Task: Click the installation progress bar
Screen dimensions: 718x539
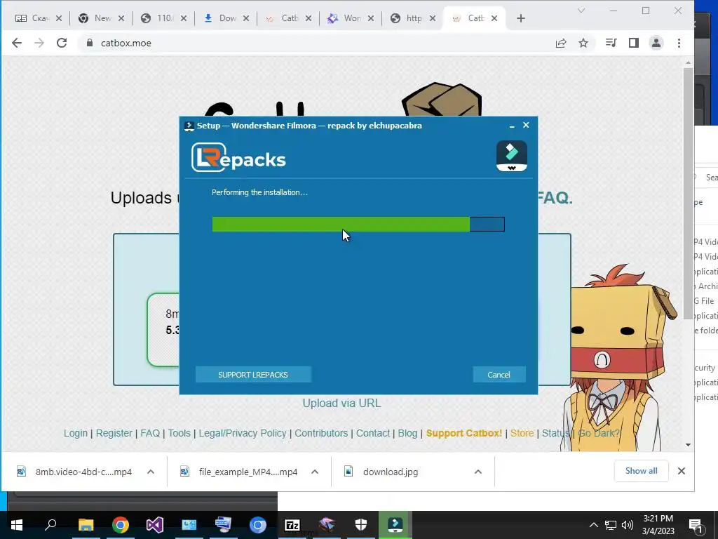Action: point(358,224)
